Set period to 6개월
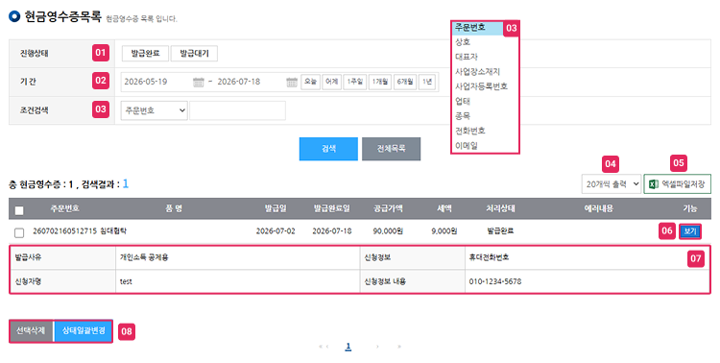Viewport: 720px width, 363px height. click(405, 82)
